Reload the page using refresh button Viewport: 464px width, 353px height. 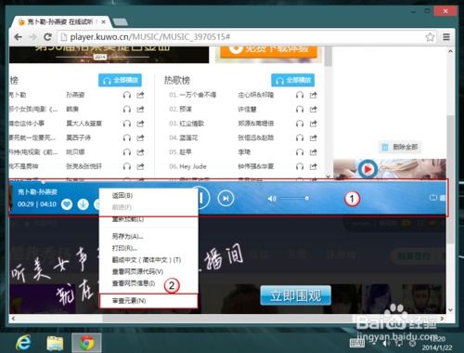[x=47, y=37]
